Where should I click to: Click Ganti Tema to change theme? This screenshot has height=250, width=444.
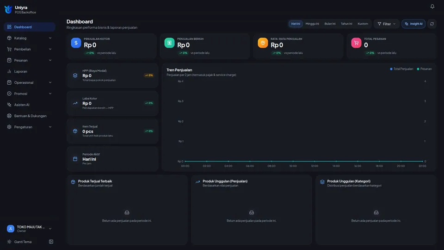click(23, 242)
